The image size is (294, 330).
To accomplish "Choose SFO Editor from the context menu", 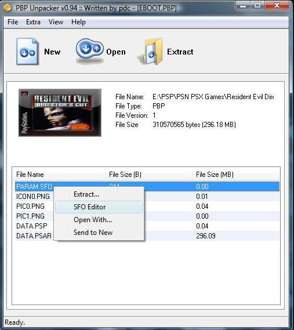I will (99, 207).
